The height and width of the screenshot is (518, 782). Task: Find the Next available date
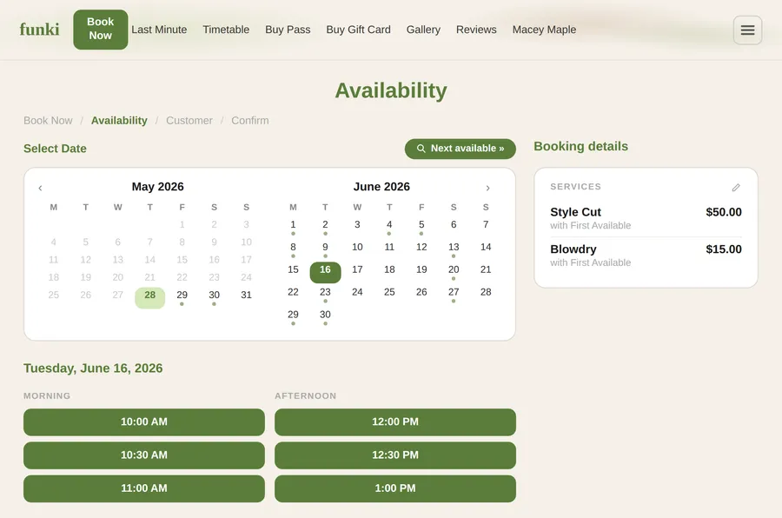pos(460,149)
